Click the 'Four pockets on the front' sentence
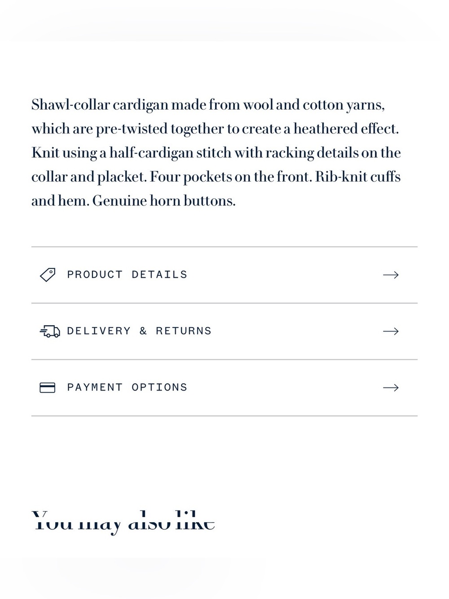The height and width of the screenshot is (599, 449). [x=230, y=177]
